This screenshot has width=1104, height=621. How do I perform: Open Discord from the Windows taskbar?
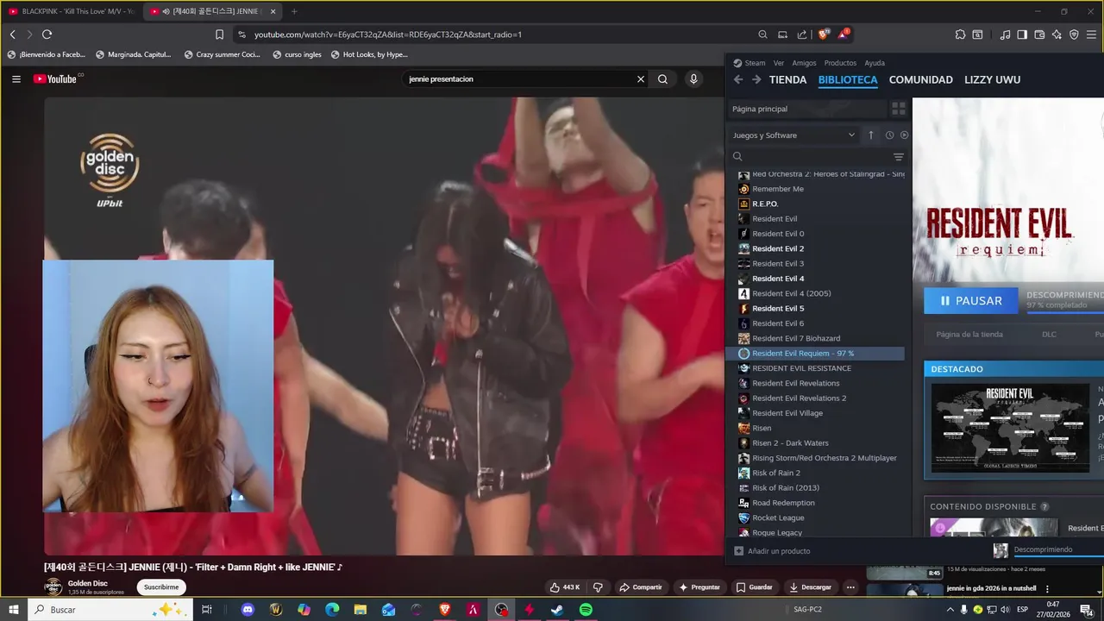(x=248, y=610)
